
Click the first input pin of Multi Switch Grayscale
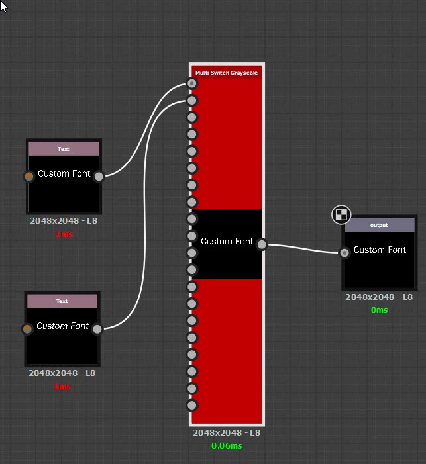(192, 83)
